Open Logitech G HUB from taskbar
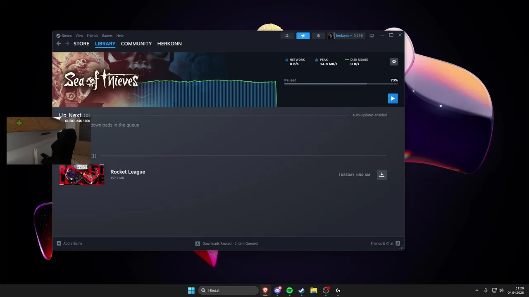This screenshot has height=297, width=529. pos(338,290)
